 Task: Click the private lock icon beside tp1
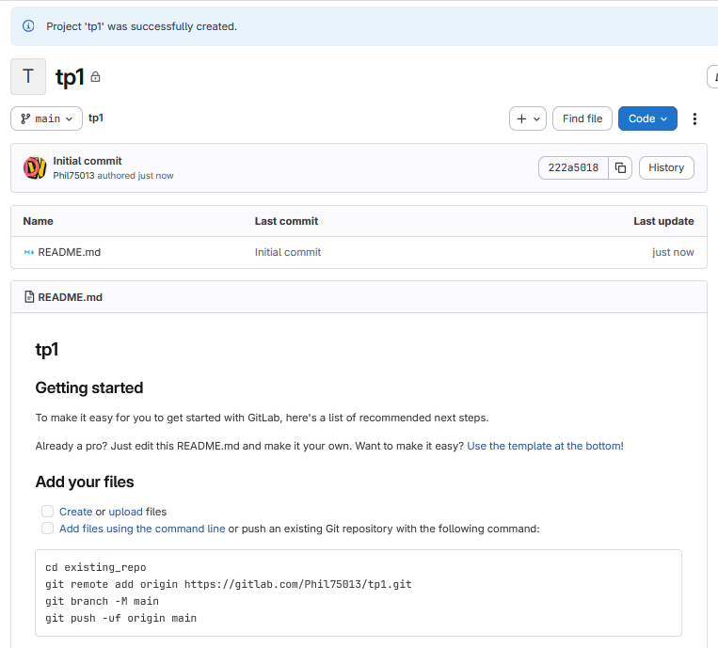tap(95, 77)
